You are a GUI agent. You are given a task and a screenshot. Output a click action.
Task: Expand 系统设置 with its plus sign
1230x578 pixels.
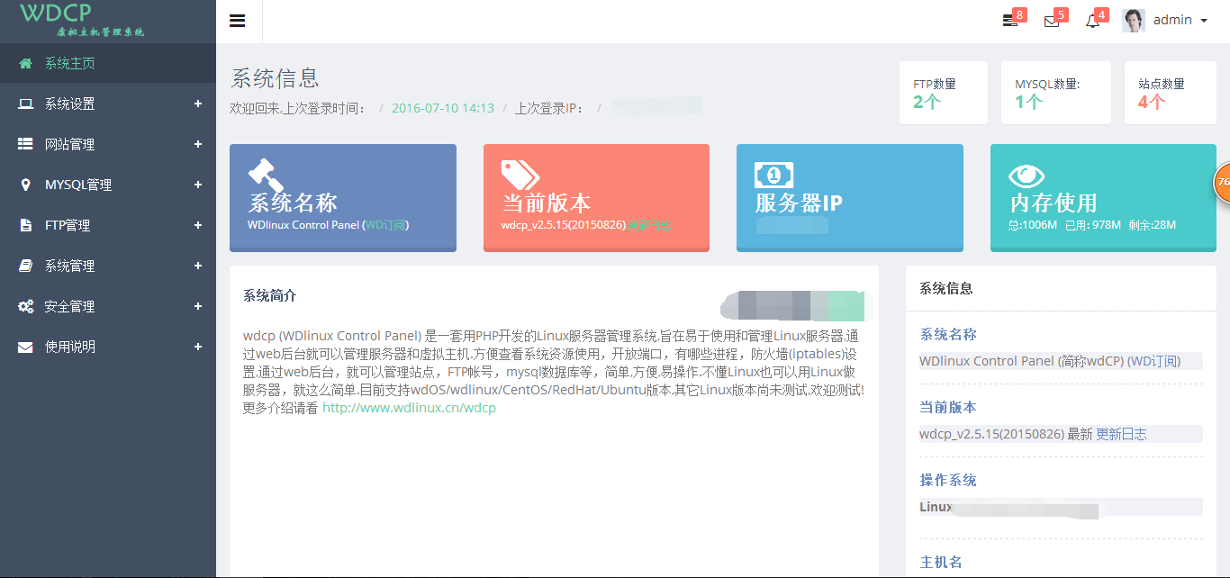tap(198, 104)
